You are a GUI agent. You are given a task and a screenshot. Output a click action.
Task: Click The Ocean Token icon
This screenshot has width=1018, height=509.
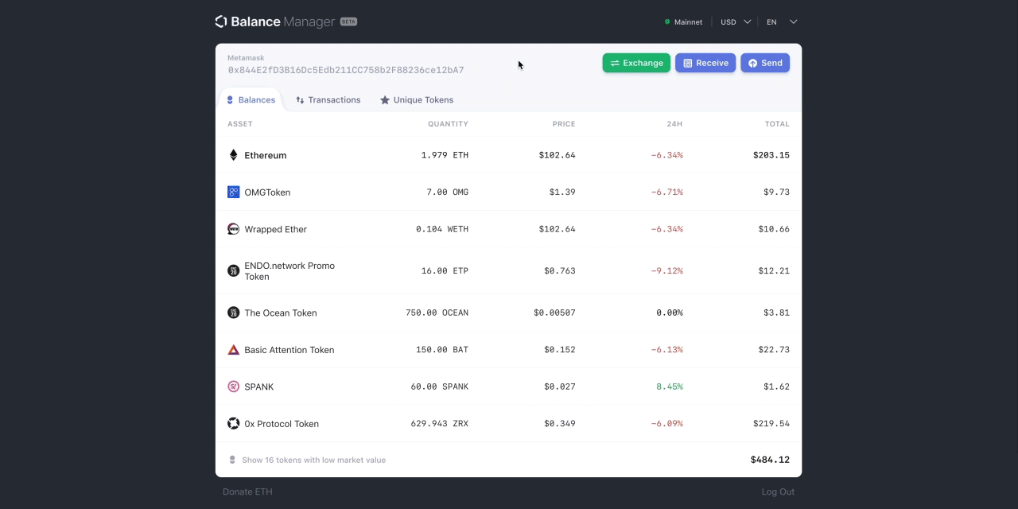pyautogui.click(x=233, y=313)
